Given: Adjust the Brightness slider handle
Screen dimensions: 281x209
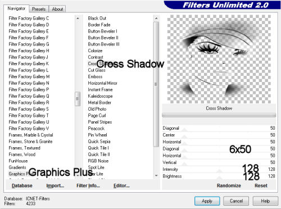Looking at the screenshot, I should [219, 178].
